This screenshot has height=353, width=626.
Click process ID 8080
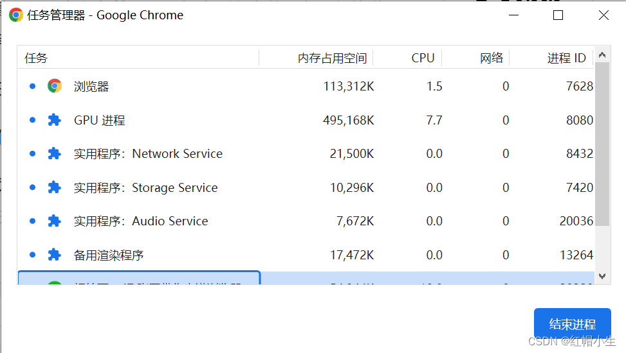(x=580, y=120)
